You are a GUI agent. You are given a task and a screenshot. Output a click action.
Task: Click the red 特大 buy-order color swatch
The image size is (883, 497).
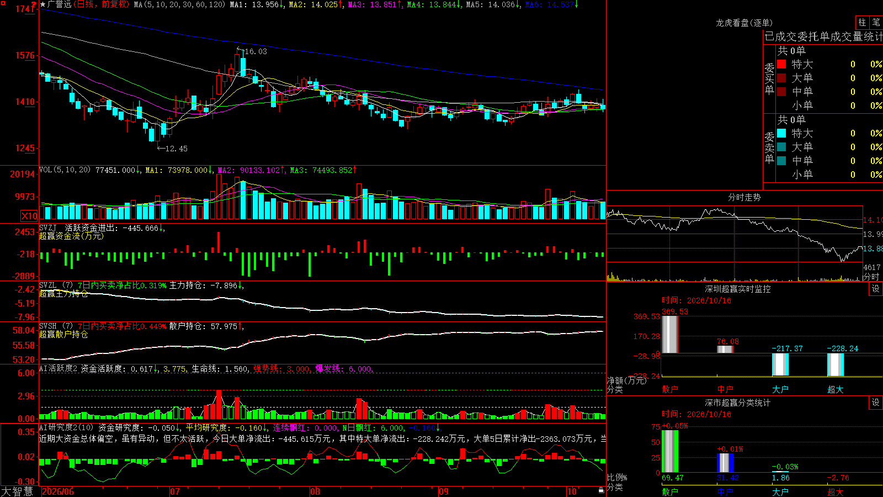tap(781, 64)
